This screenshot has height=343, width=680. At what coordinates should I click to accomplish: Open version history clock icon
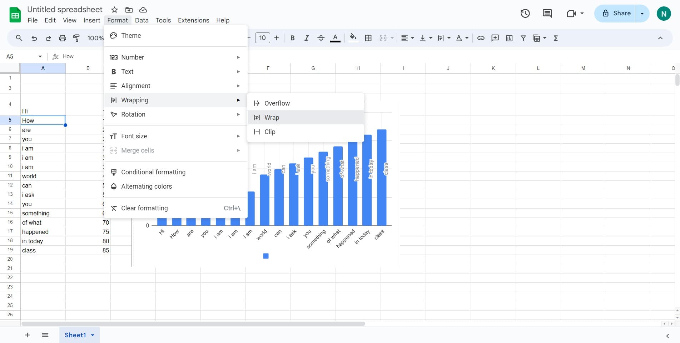coord(525,14)
